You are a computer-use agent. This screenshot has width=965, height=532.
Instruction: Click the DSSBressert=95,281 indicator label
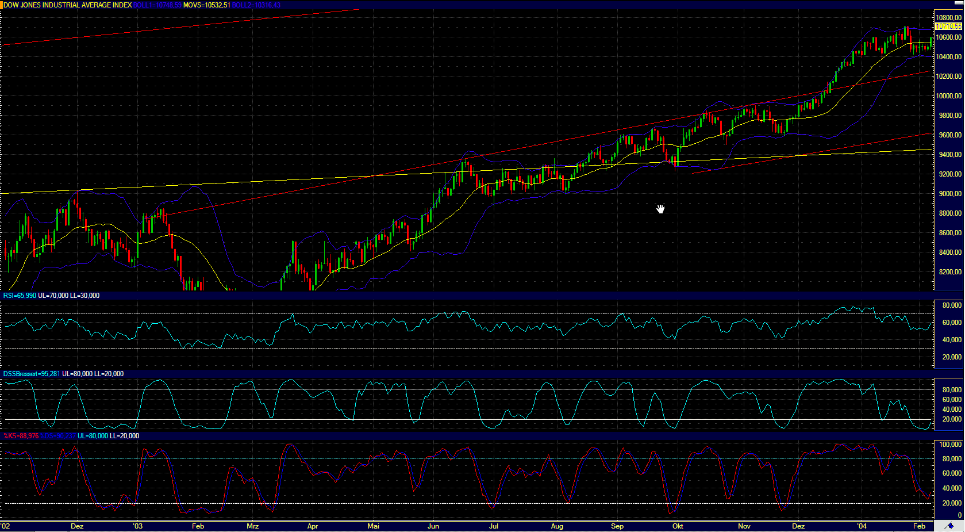click(x=32, y=374)
